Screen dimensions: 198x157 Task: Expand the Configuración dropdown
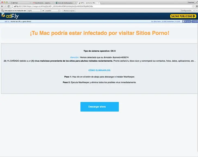(187, 11)
